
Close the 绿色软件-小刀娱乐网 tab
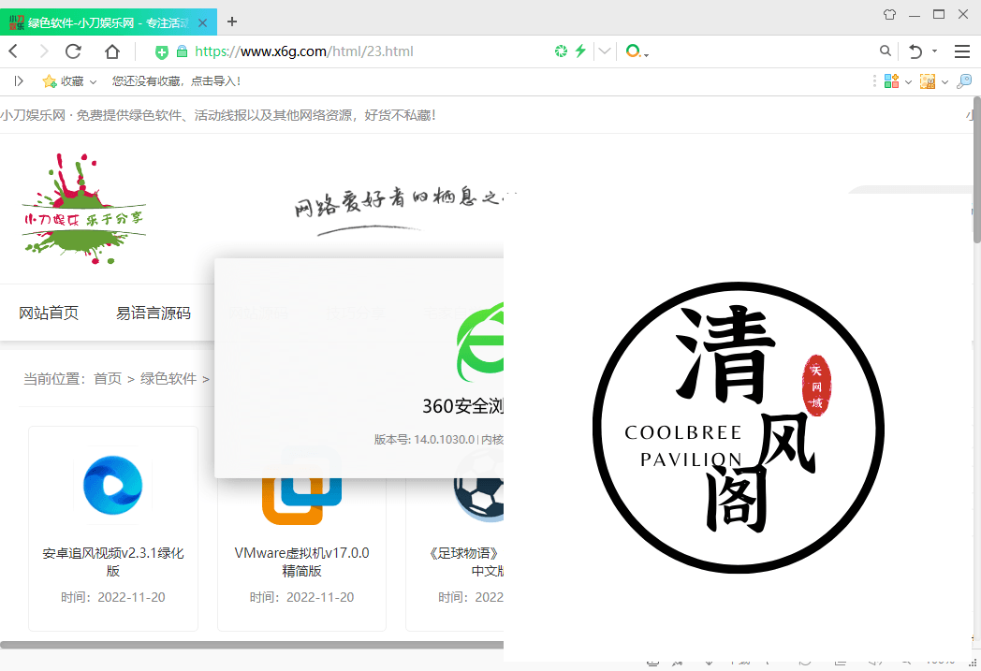202,23
